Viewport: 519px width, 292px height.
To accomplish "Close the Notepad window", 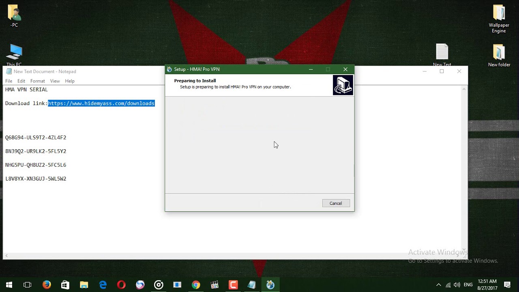I will click(x=459, y=71).
